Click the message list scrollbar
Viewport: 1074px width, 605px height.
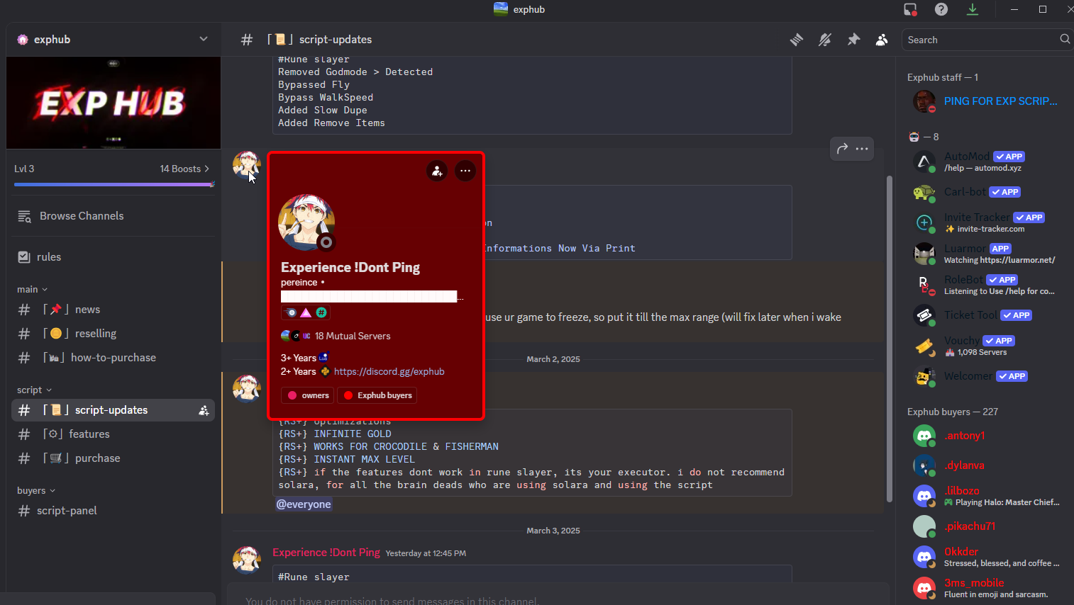coord(890,339)
